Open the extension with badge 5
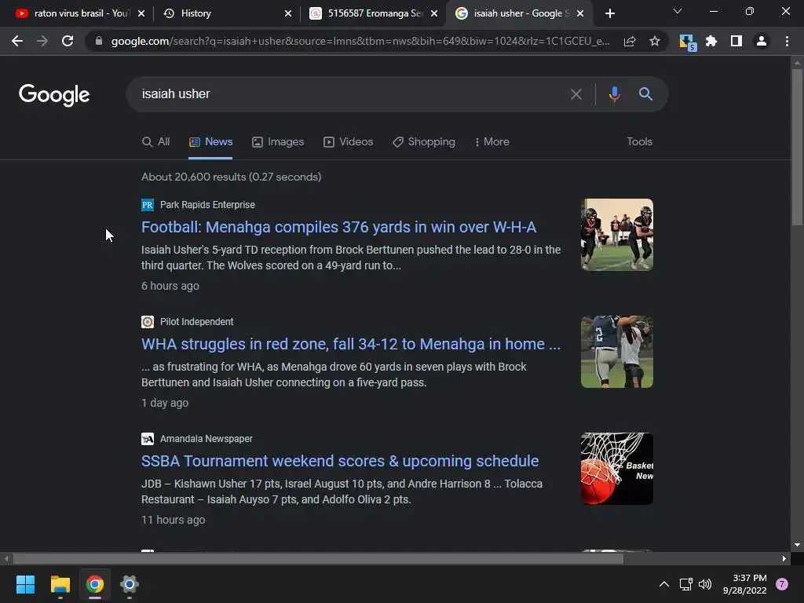 pos(687,42)
